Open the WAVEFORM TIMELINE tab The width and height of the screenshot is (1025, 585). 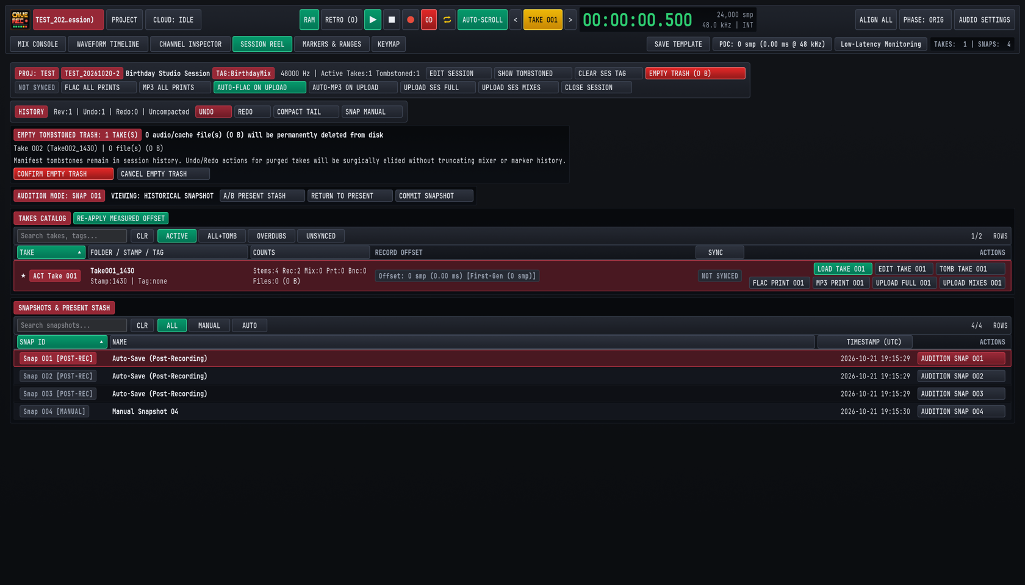(108, 44)
